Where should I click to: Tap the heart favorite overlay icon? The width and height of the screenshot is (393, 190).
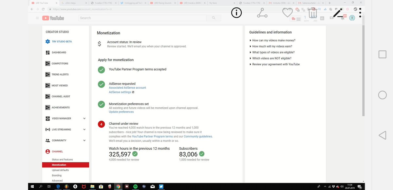point(287,13)
